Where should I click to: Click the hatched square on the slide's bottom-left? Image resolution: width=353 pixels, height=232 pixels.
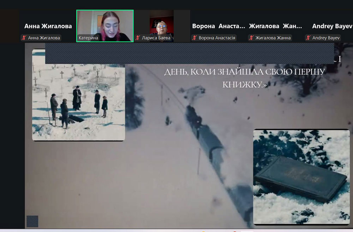point(32,221)
